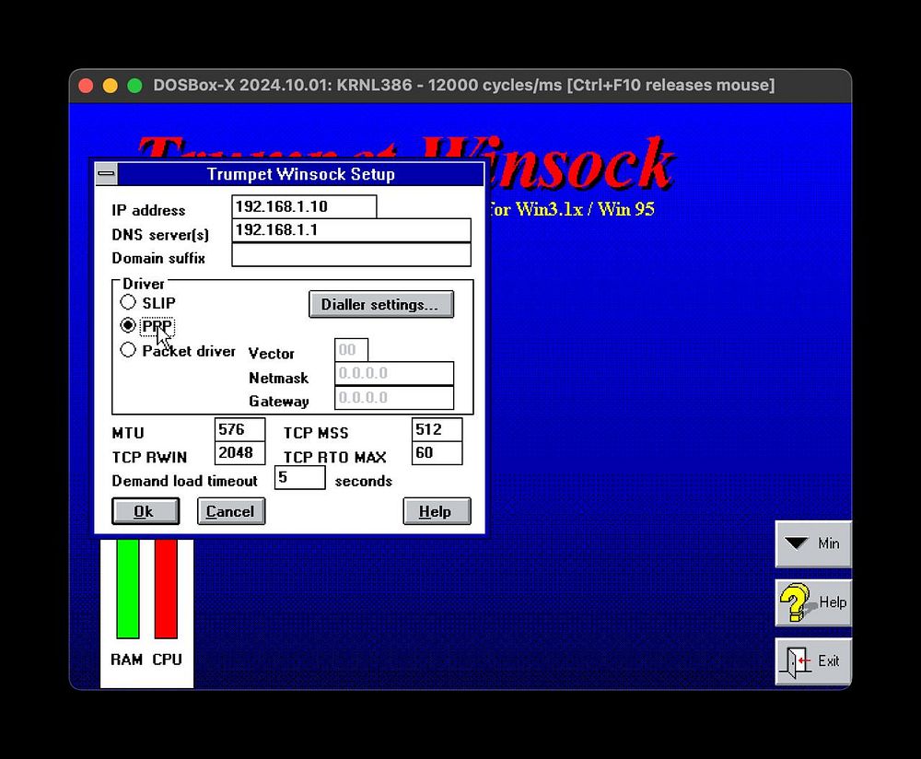Click the macOS green zoom button
Image resolution: width=921 pixels, height=759 pixels.
point(135,86)
